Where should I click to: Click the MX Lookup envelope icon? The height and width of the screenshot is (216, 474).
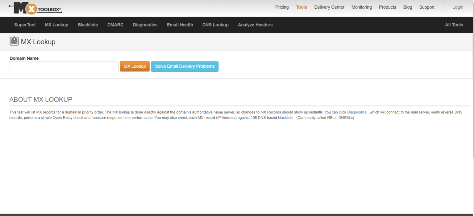coord(14,41)
